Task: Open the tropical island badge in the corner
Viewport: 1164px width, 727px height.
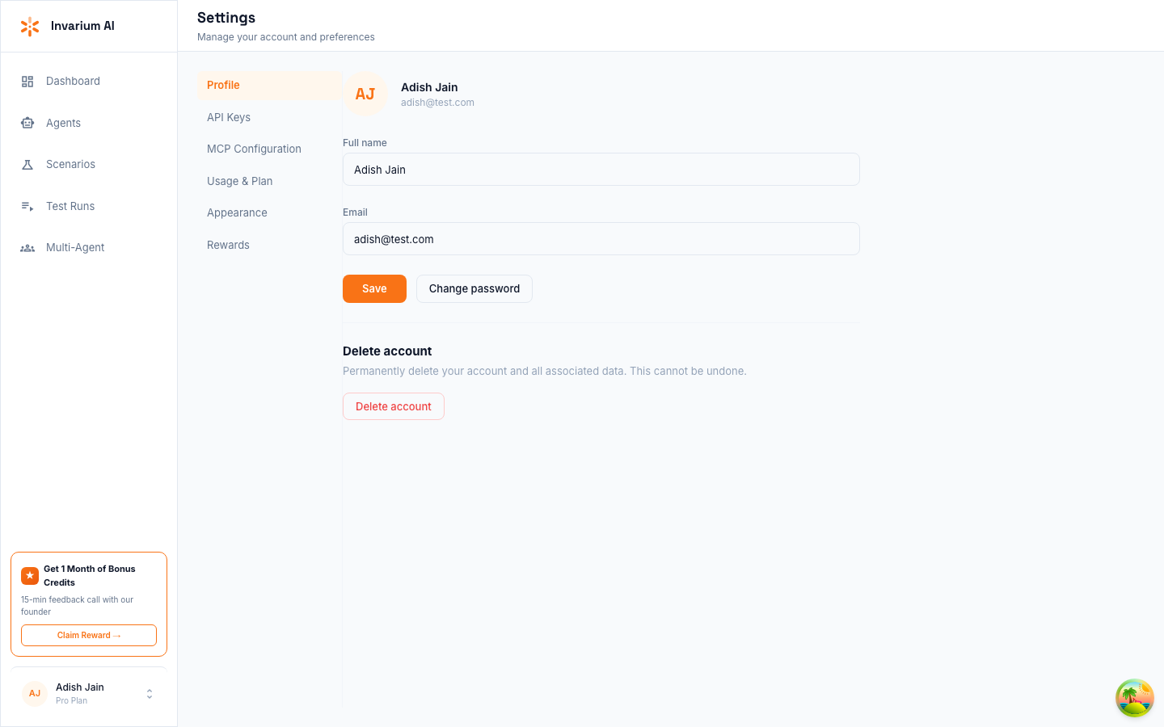Action: coord(1134,697)
